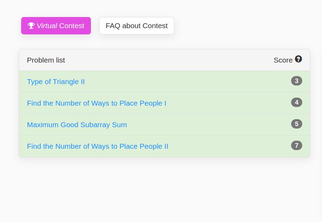Click the Problem list header text
The width and height of the screenshot is (322, 222).
coord(46,60)
